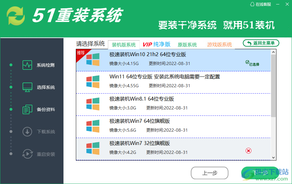
Task: Click 镜像大小:4.2G text
Action: click(123, 152)
